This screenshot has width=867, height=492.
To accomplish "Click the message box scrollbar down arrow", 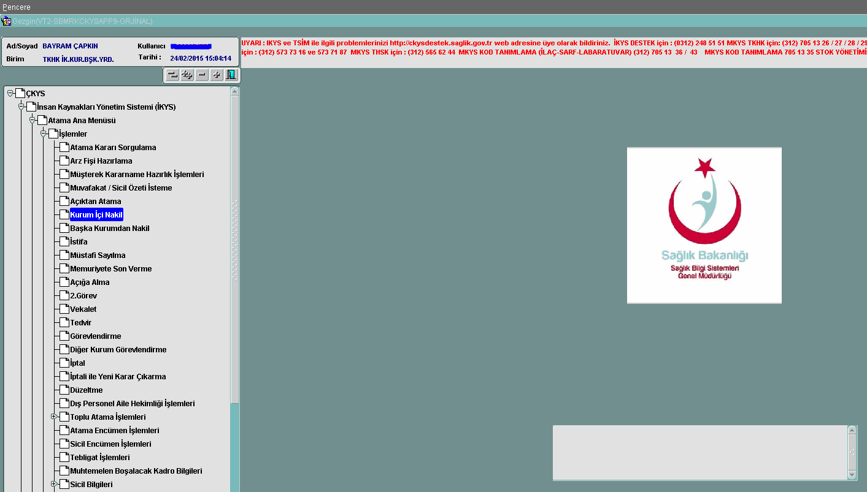I will [852, 475].
